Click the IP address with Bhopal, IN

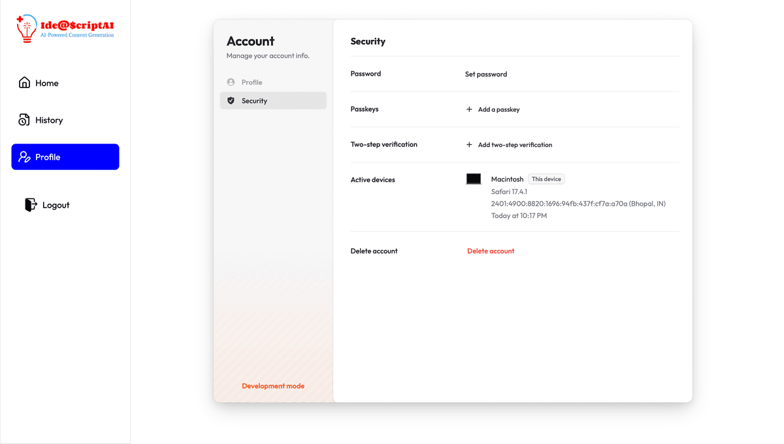click(578, 204)
